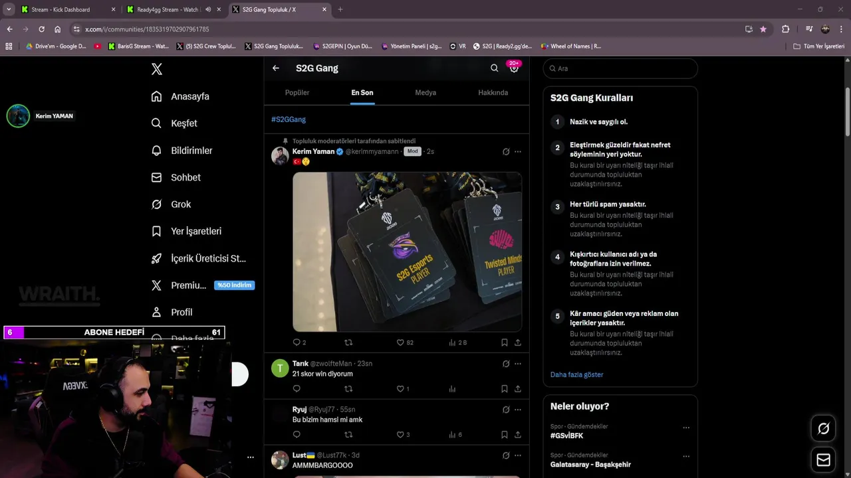Click %50 İndirim Premium badge
This screenshot has height=478, width=851.
pos(234,285)
